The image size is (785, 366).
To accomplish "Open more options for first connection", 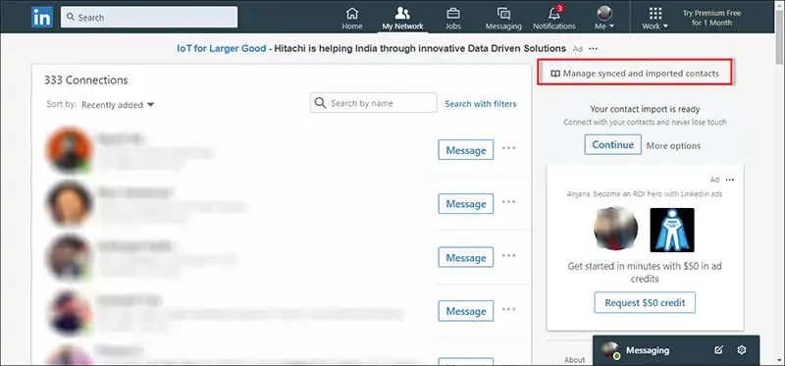I will pyautogui.click(x=508, y=148).
